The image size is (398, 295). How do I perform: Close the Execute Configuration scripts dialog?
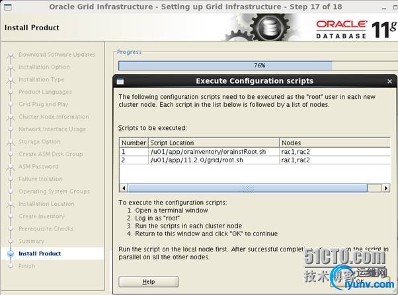pyautogui.click(x=389, y=81)
